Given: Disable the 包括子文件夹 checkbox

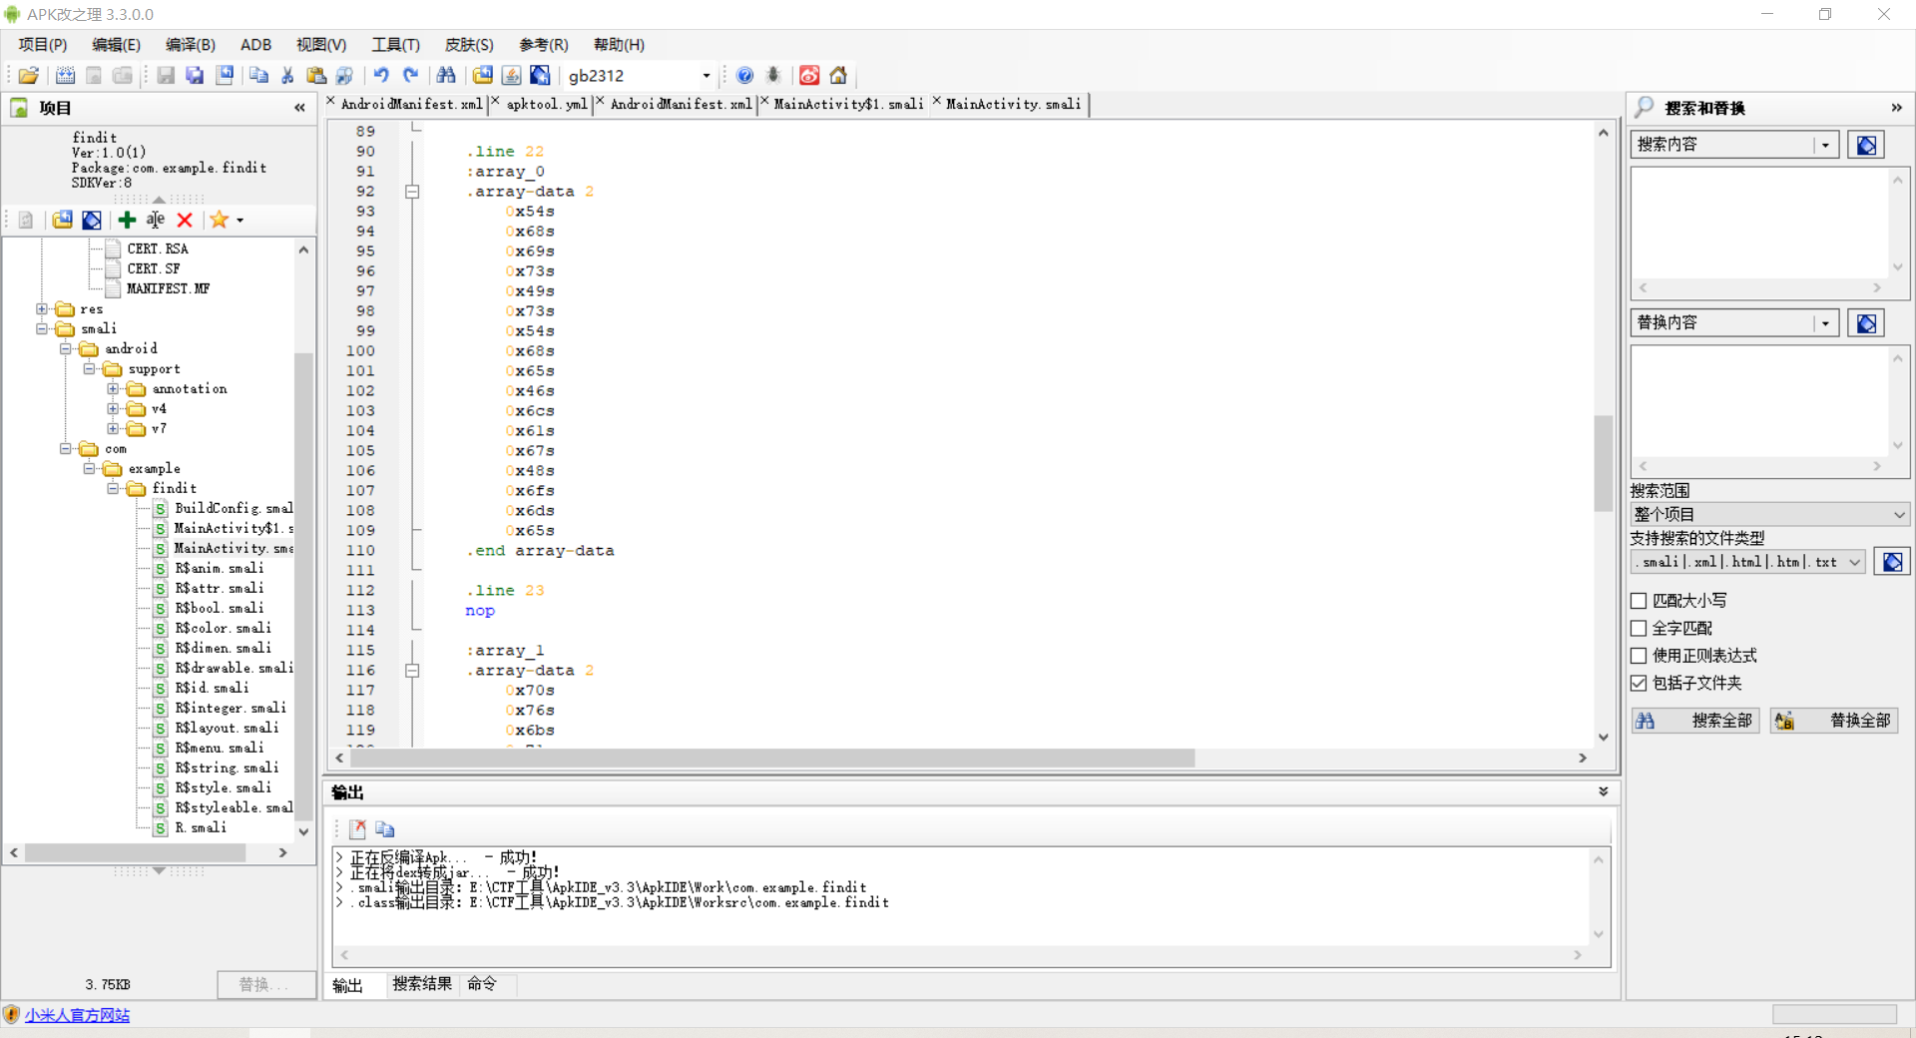Looking at the screenshot, I should [x=1639, y=683].
